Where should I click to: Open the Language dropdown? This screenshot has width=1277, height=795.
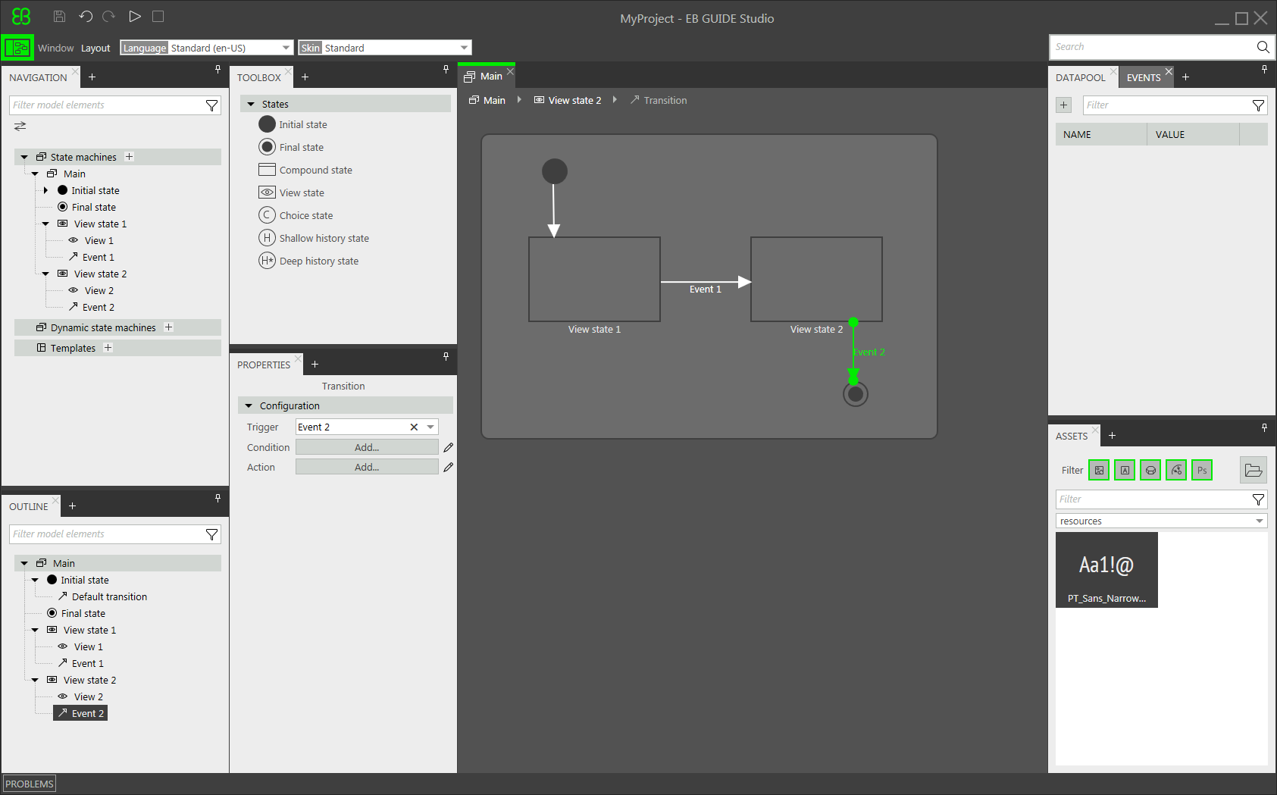pyautogui.click(x=286, y=48)
